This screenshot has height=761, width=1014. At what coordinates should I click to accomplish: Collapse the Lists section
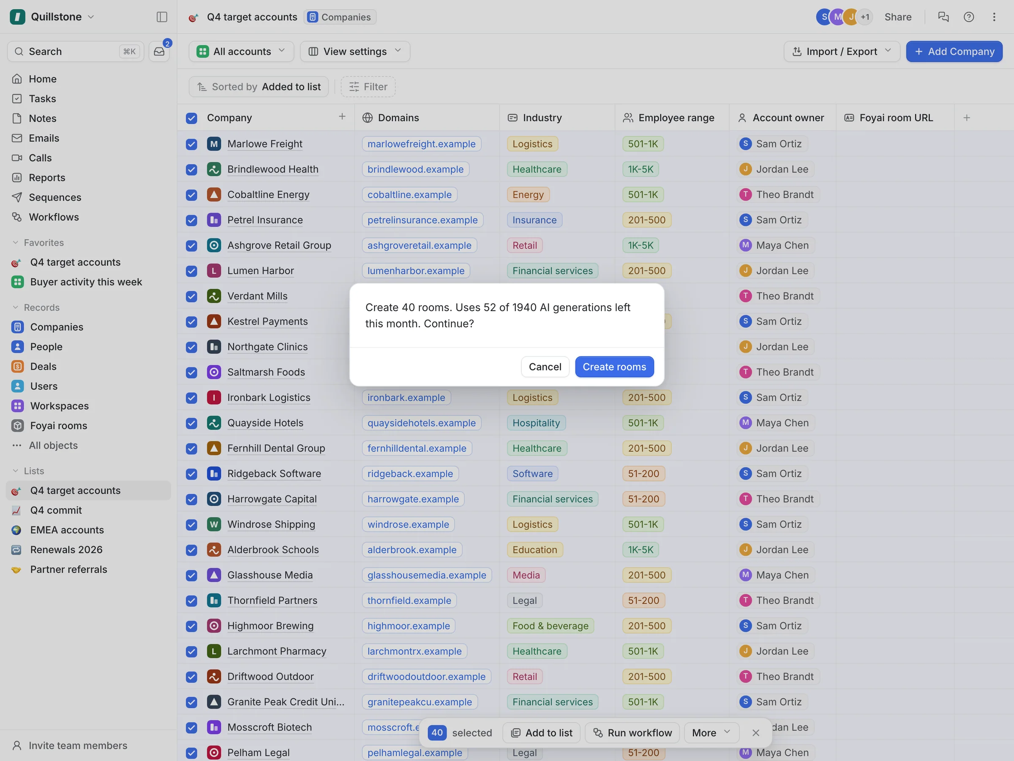tap(28, 471)
